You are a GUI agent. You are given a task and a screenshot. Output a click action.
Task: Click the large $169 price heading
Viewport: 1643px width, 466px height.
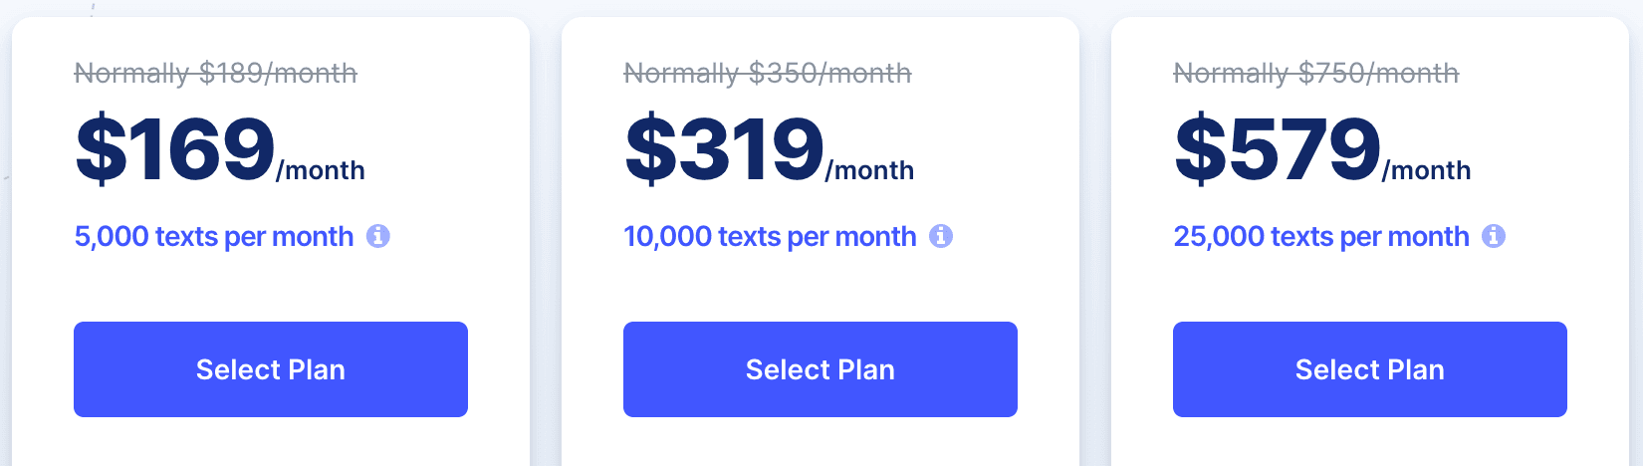click(x=175, y=149)
